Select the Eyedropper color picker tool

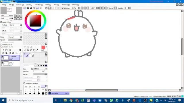[37, 50]
